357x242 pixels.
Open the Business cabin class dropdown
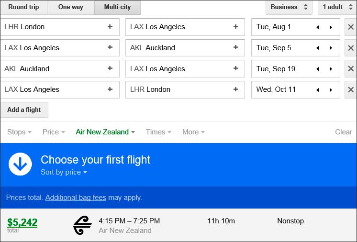click(289, 7)
